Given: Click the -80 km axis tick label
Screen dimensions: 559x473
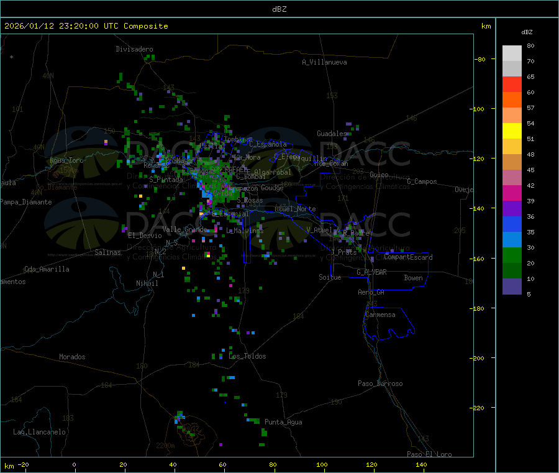Looking at the screenshot, I should [x=480, y=59].
